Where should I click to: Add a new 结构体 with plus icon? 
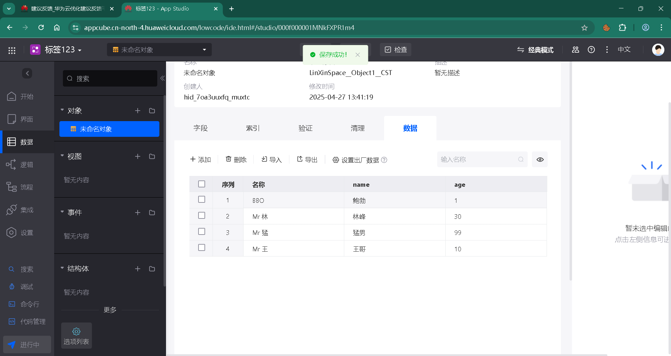coord(138,269)
